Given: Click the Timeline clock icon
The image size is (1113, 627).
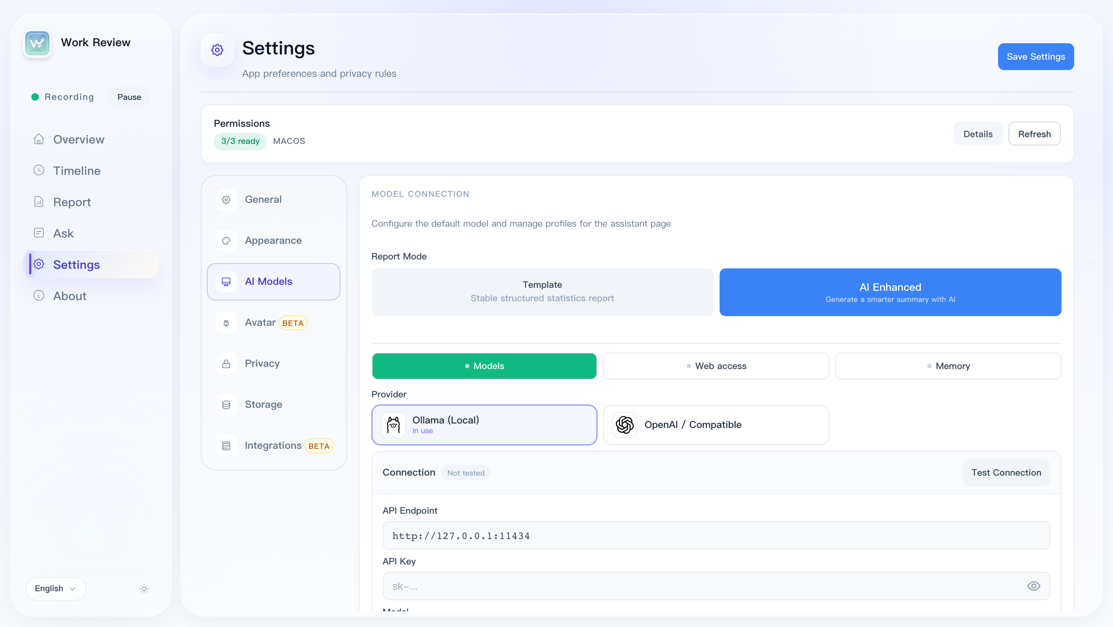Looking at the screenshot, I should [39, 170].
